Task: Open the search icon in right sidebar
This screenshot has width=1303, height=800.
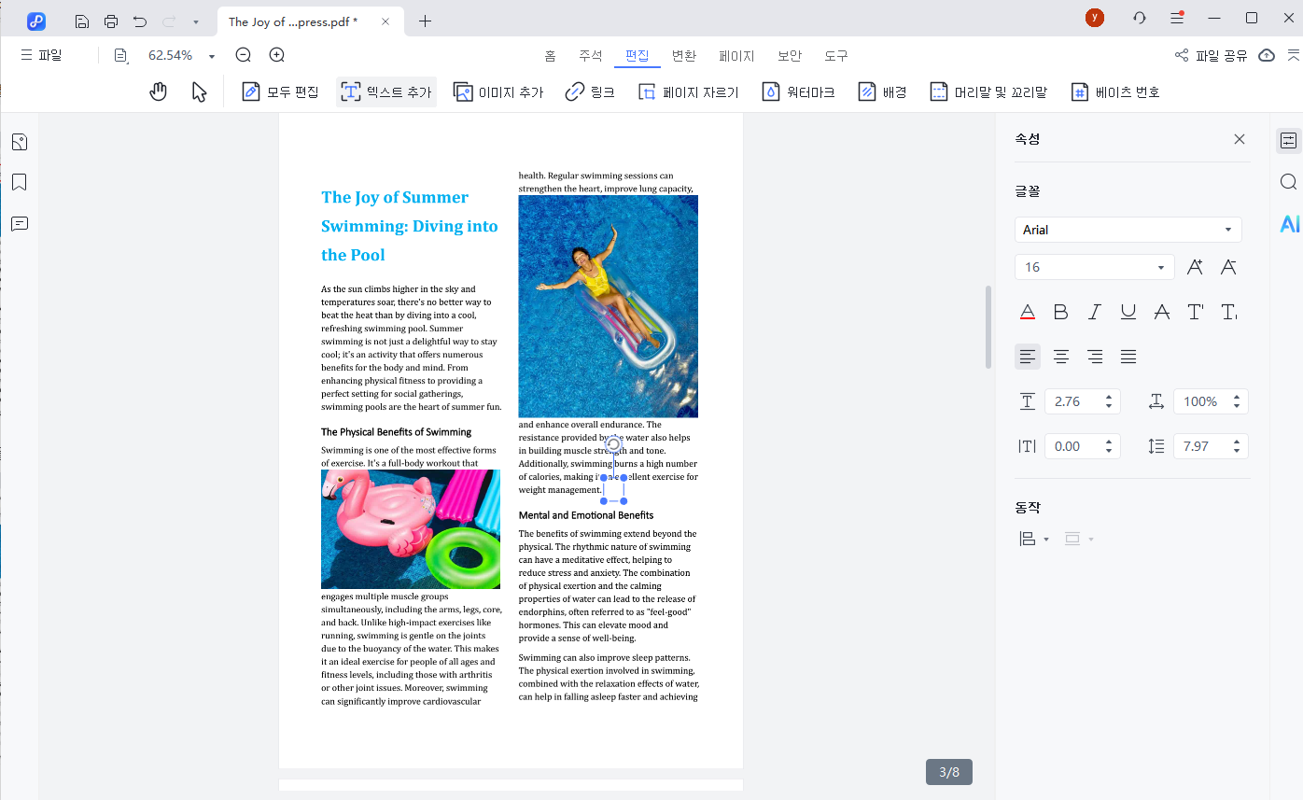Action: click(x=1289, y=182)
